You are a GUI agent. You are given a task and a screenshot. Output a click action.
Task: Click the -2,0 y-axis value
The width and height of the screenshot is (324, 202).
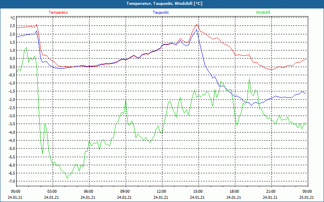coord(12,99)
